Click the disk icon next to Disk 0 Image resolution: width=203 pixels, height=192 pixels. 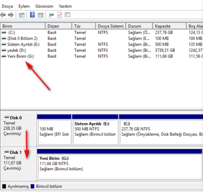tap(7, 117)
